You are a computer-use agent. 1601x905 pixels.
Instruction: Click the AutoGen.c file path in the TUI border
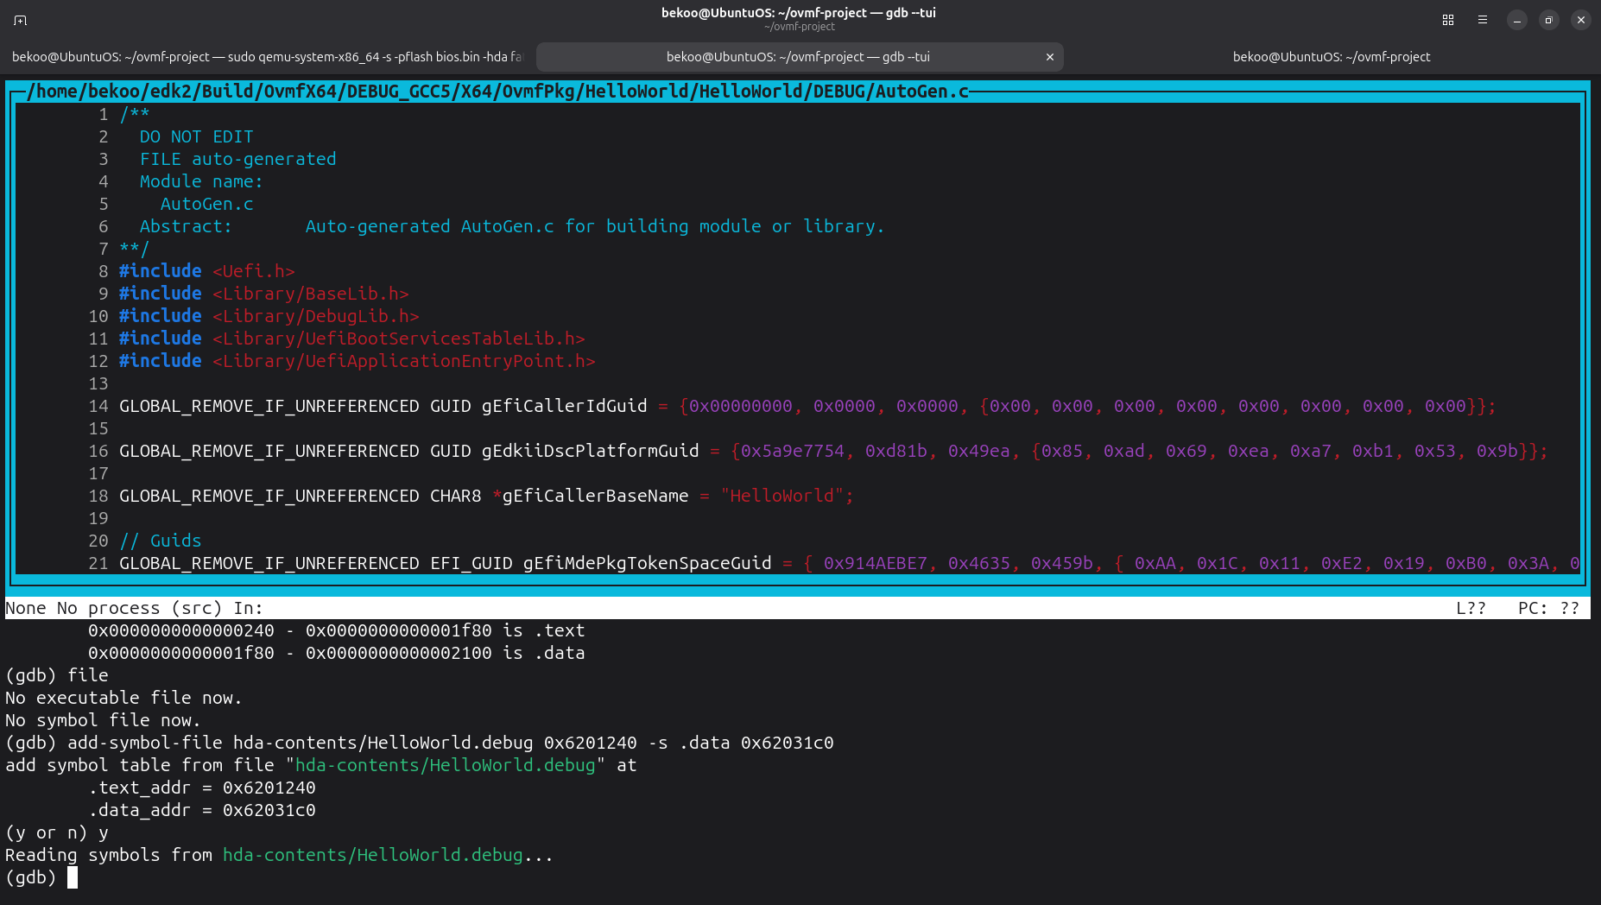(x=497, y=92)
